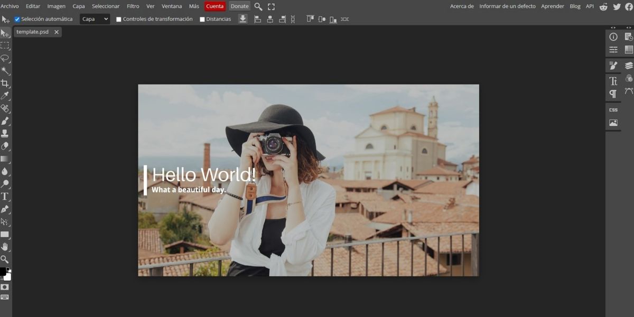Select the Zoom tool
This screenshot has height=317, width=634.
coord(5,259)
